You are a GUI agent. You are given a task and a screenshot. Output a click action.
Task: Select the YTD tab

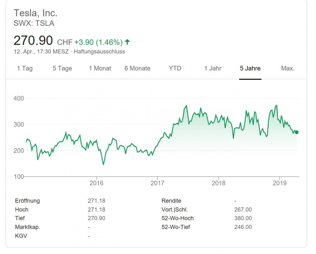coord(175,68)
